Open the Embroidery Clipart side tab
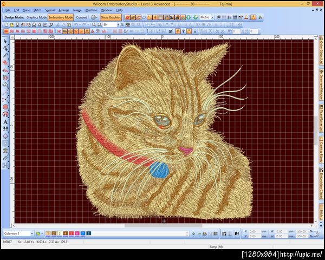Image resolution: width=325 pixels, height=260 pixels. click(321, 184)
